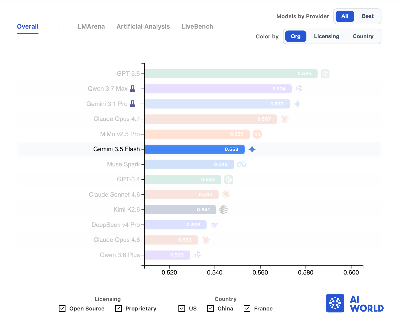Viewport: 400px width, 323px height.
Task: Click the Gemini sparkle beside Gemini 3.1 Pro bar
Action: click(297, 104)
